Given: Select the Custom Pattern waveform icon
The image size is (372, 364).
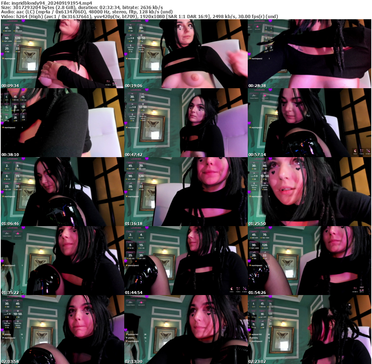Looking at the screenshot, I should tap(131, 302).
